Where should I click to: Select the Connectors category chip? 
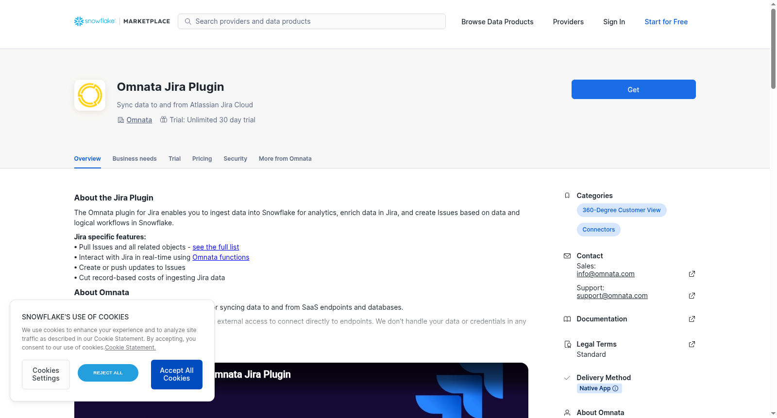click(x=599, y=230)
